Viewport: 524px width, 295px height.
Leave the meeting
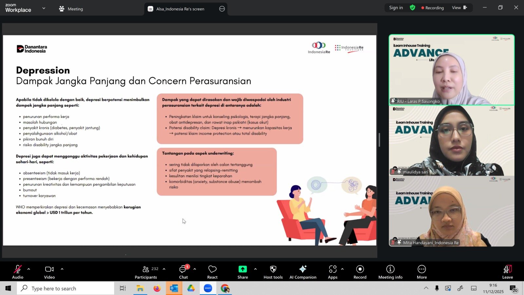click(x=507, y=272)
